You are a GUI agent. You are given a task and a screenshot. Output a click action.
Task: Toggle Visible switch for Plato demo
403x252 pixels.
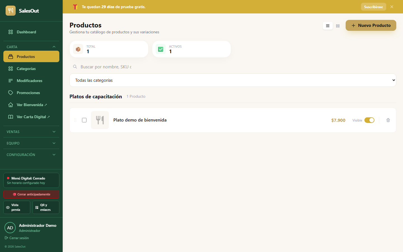pyautogui.click(x=369, y=120)
